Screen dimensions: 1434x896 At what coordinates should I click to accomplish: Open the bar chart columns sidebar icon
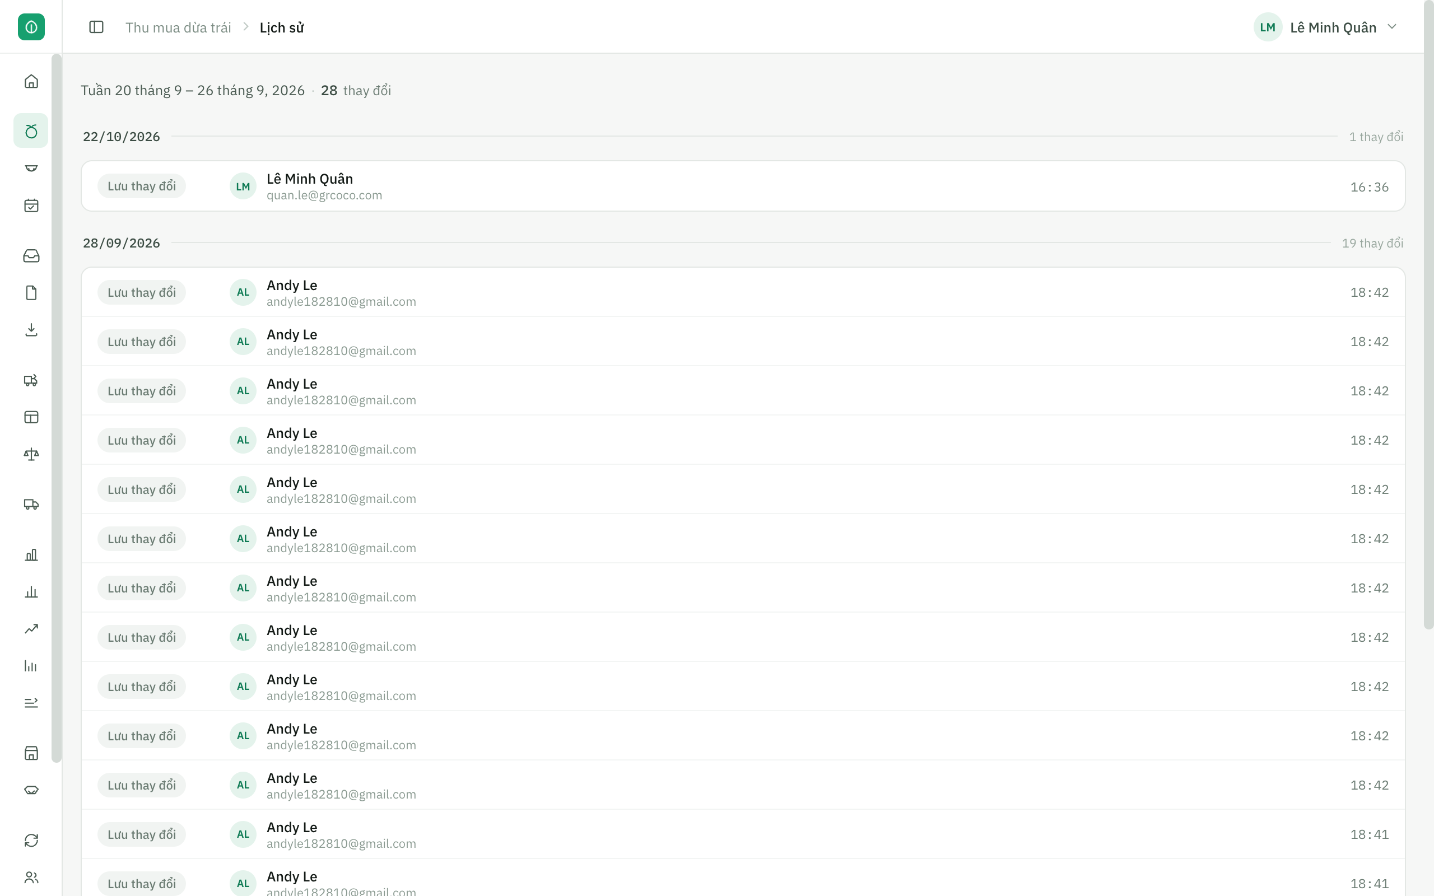[31, 554]
